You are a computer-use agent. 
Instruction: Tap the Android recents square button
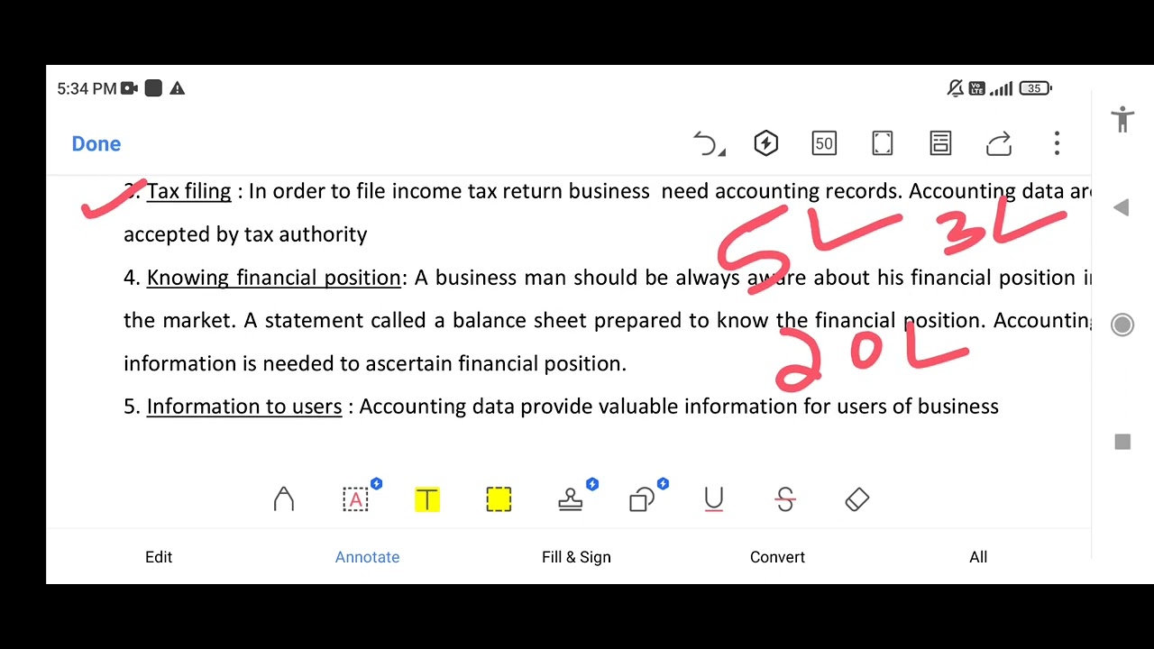1122,442
